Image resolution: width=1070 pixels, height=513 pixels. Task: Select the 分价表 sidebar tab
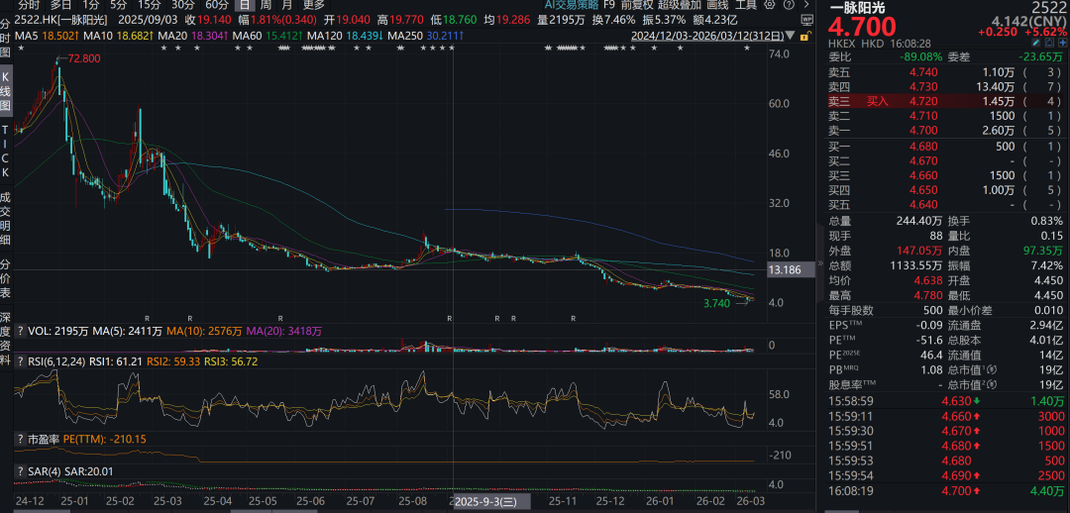5,278
